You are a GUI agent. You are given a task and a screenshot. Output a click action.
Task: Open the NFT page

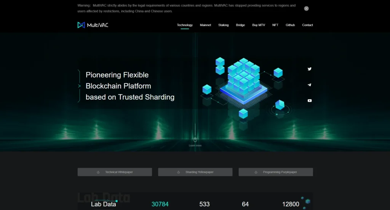point(275,25)
